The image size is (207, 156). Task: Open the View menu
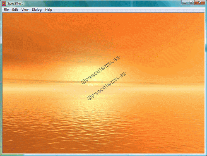[25, 10]
